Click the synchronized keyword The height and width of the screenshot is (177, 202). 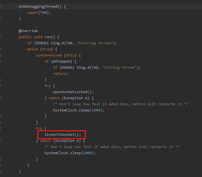click(x=49, y=56)
